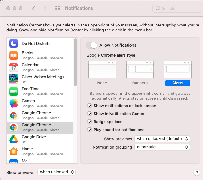Click the gray zoom window button
Image resolution: width=203 pixels, height=180 pixels.
click(x=21, y=8)
